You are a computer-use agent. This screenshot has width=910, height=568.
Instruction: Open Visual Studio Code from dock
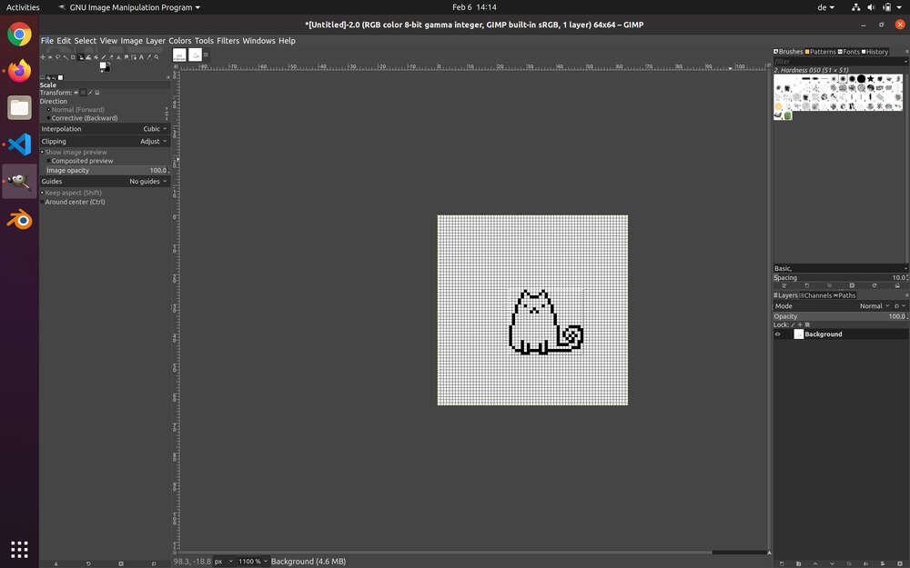(19, 144)
